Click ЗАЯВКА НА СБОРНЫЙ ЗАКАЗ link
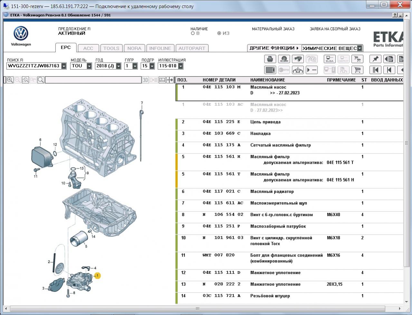 tap(335, 29)
